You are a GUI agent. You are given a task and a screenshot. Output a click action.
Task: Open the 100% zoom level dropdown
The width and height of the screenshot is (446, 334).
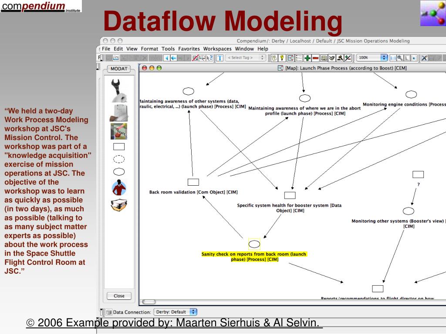(372, 58)
